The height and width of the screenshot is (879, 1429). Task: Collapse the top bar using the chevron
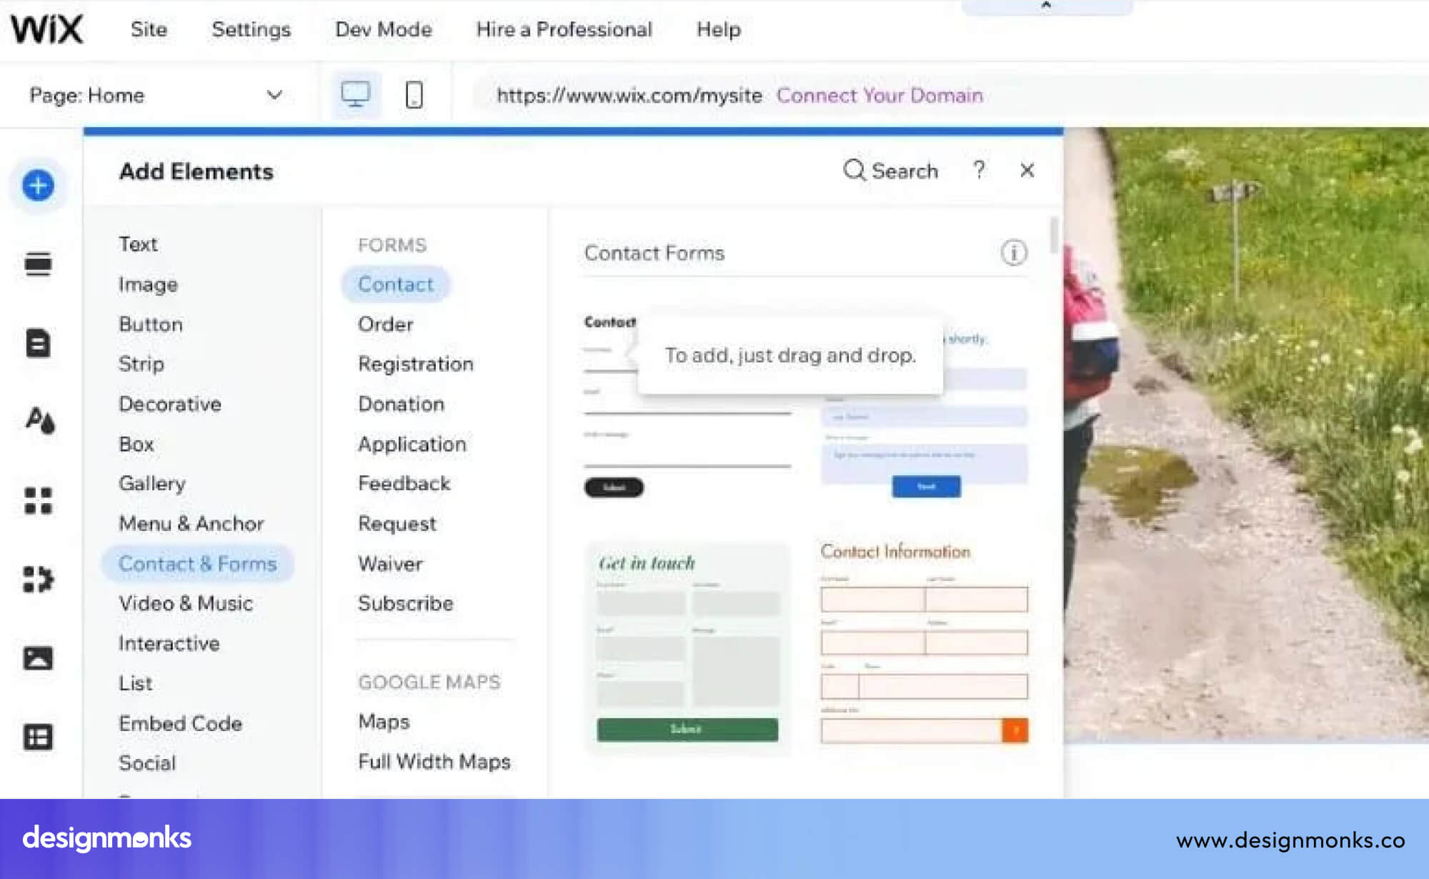click(1046, 6)
